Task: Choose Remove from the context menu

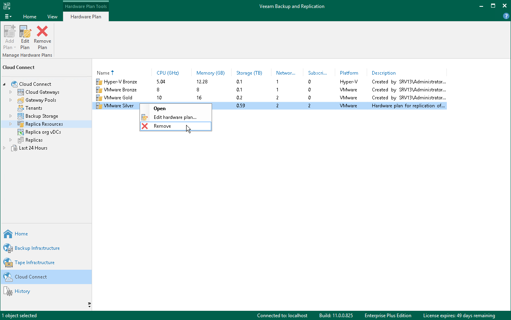Action: [x=176, y=126]
